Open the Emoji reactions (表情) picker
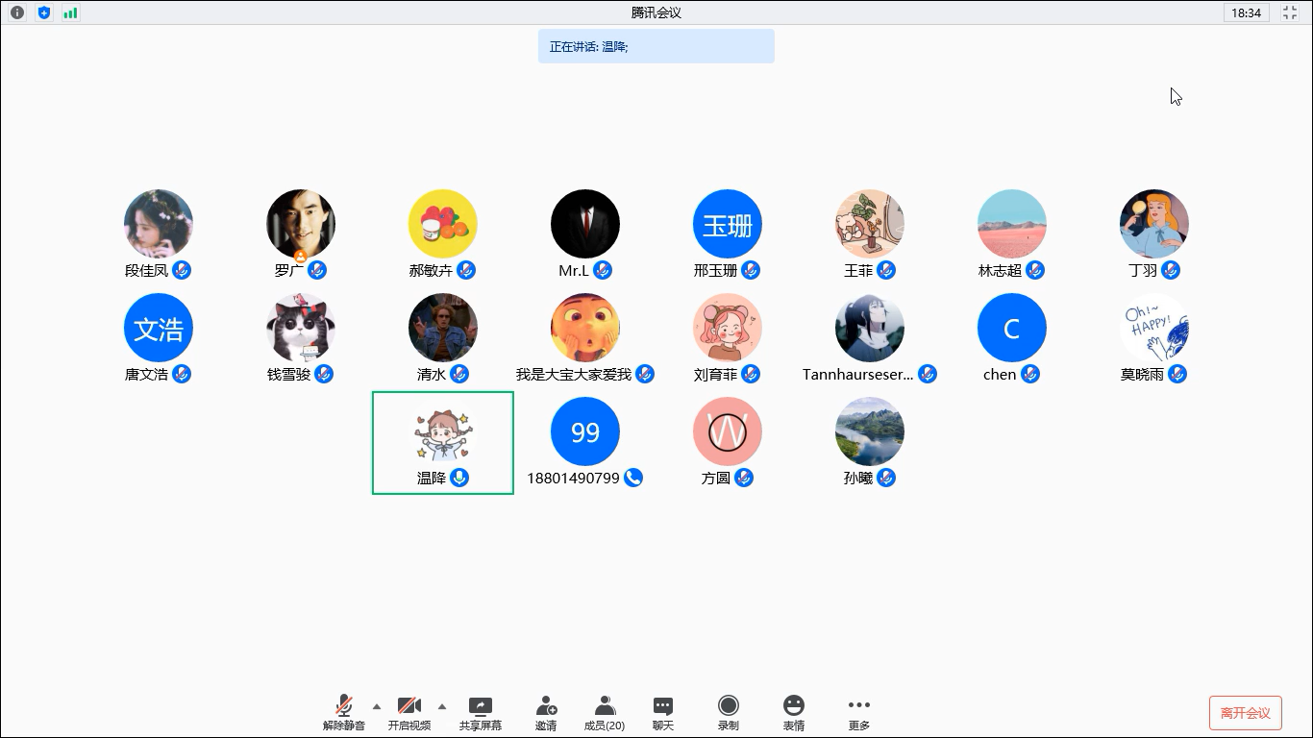This screenshot has width=1313, height=738. [x=793, y=712]
